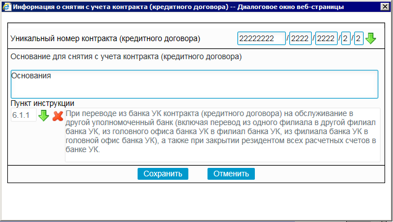Viewport: 393px width, 222px height.
Task: Focus the first single-digit 2 field
Action: click(346, 38)
